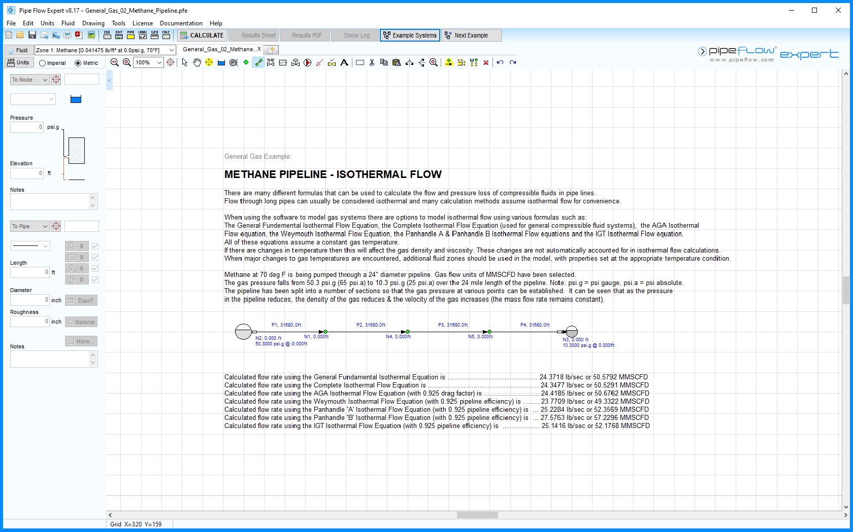The image size is (853, 532).
Task: Click the vertical scrollbar thumb
Action: (x=846, y=290)
